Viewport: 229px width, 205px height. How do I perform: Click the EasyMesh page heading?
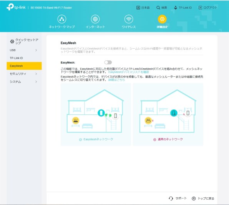click(68, 43)
